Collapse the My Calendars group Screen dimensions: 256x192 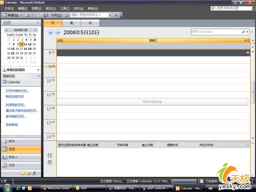[38, 76]
